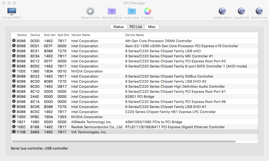The image size is (269, 161).
Task: Click the Sub Ven column header
Action: coord(50,35)
